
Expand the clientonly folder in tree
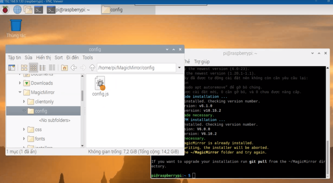coord(24,102)
